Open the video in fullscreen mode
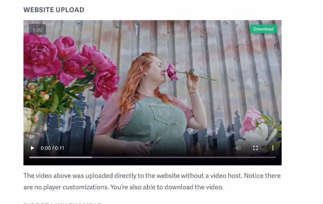 tap(255, 148)
